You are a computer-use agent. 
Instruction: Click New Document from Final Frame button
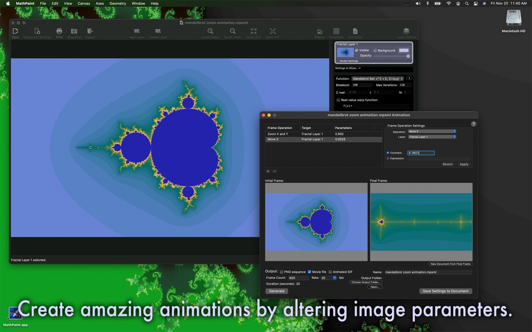click(450, 264)
